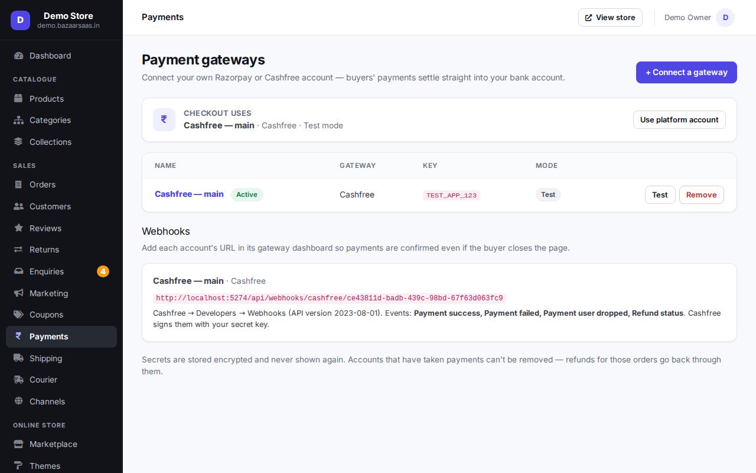Go to Dashboard in the sidebar
Image resolution: width=756 pixels, height=473 pixels.
point(61,56)
